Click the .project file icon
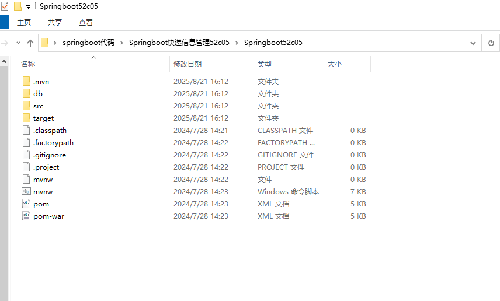The image size is (500, 301). point(26,167)
